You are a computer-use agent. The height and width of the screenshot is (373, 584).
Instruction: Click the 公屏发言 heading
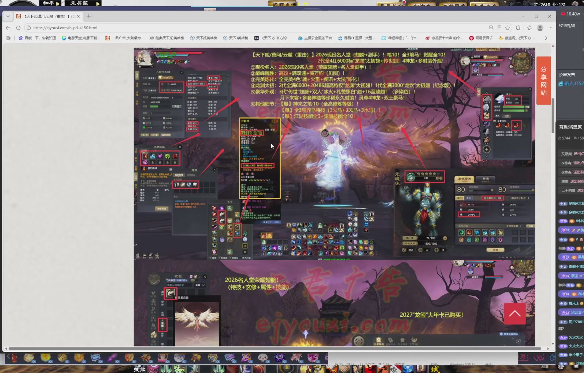tap(567, 75)
